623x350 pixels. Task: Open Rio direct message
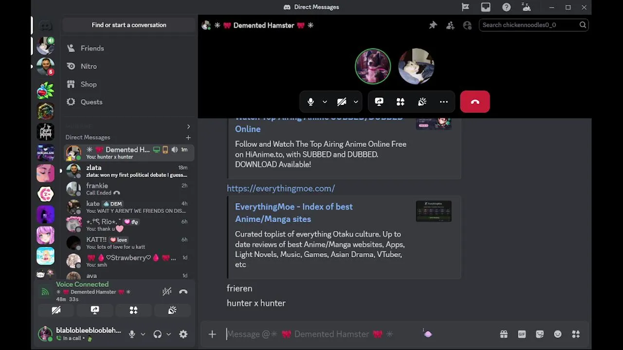pyautogui.click(x=129, y=225)
